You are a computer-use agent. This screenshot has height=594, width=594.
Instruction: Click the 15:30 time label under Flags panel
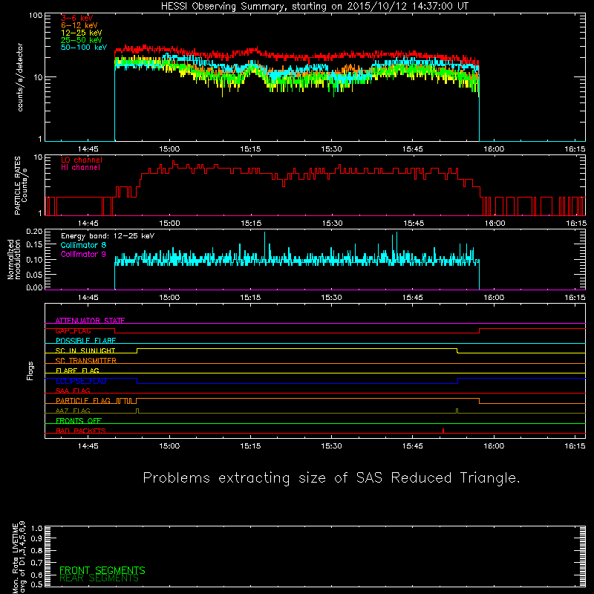(x=331, y=446)
